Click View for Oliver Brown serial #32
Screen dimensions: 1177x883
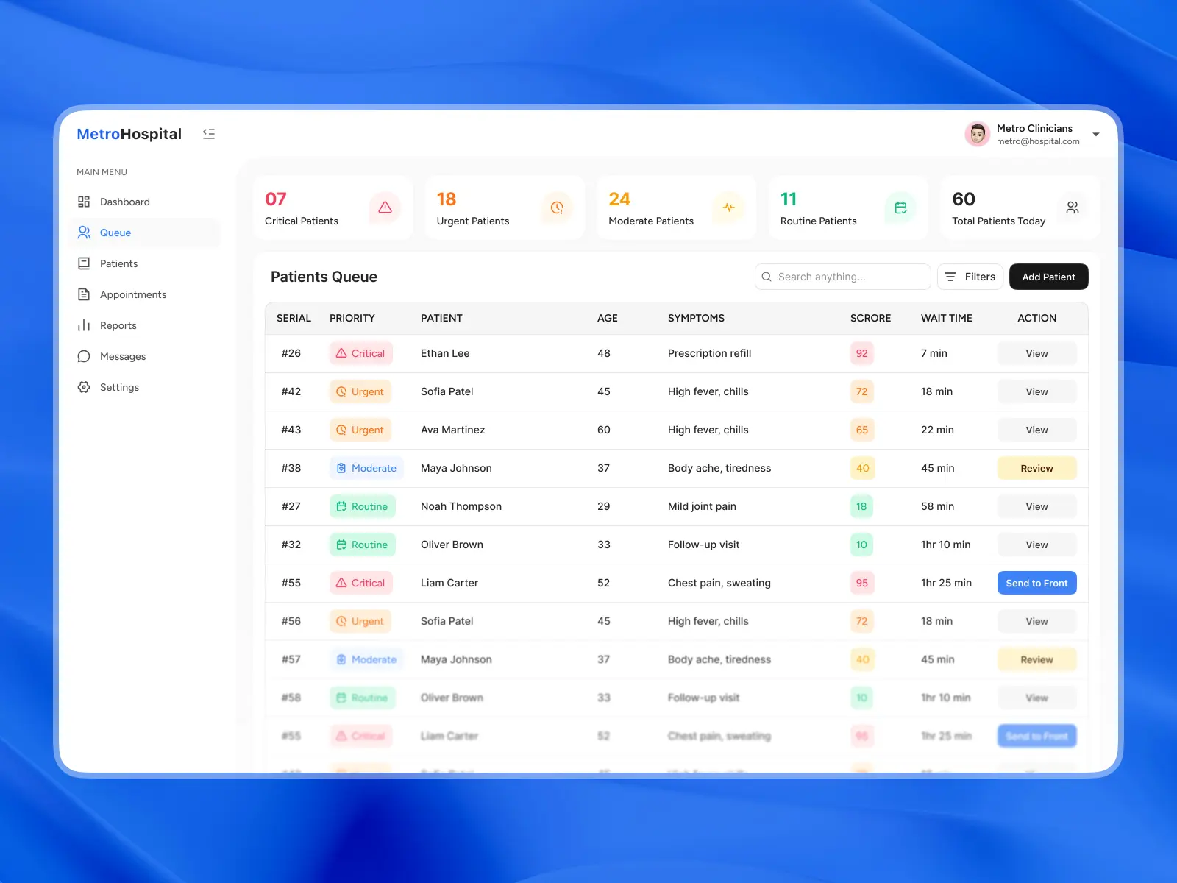1037,545
